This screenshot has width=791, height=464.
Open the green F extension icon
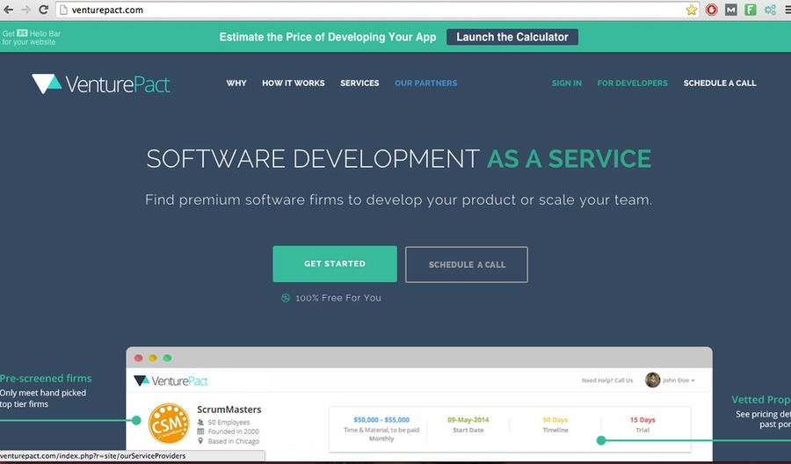click(x=751, y=10)
